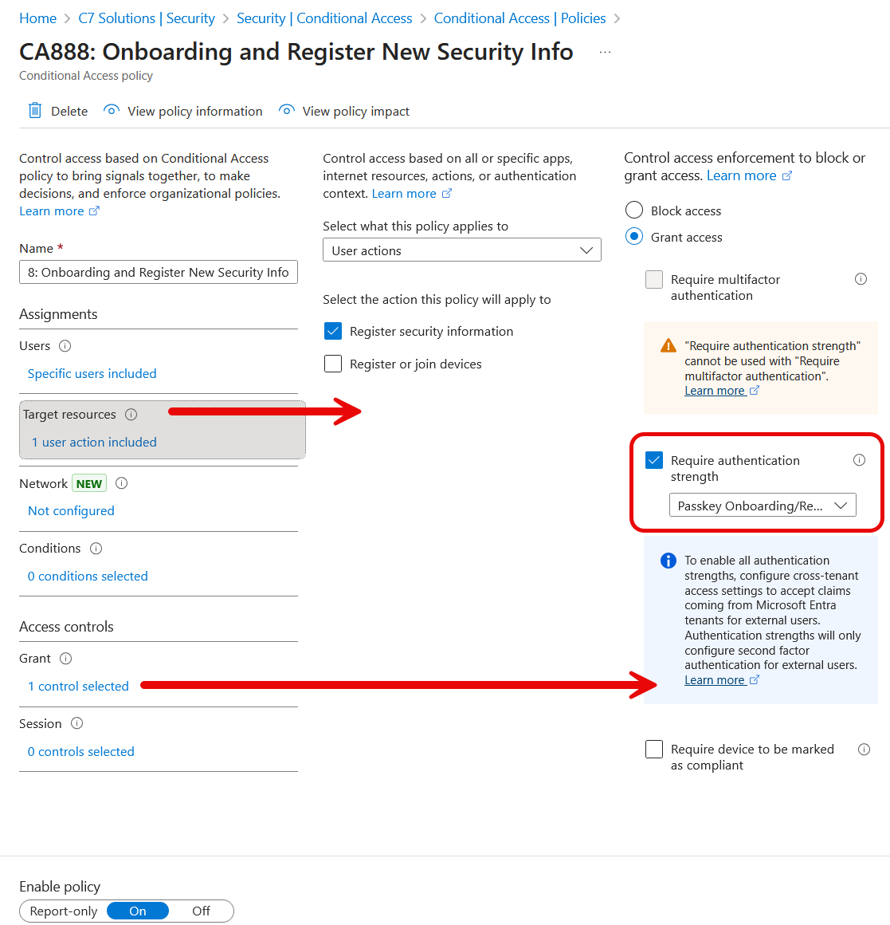Click the Delete trash can icon
This screenshot has height=925, width=890.
[35, 111]
